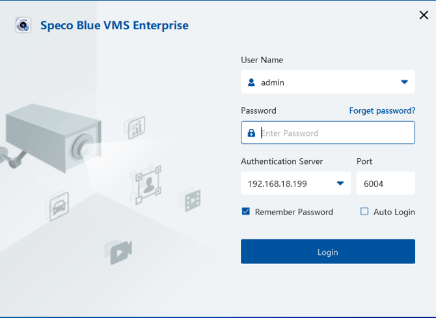Open the Authentication Server dropdown list
Viewport: 436px width, 318px height.
340,183
